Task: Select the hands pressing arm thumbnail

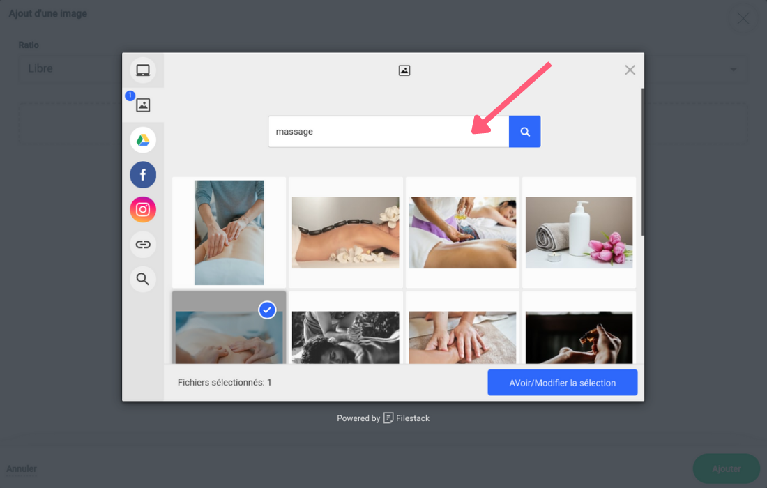Action: point(462,328)
